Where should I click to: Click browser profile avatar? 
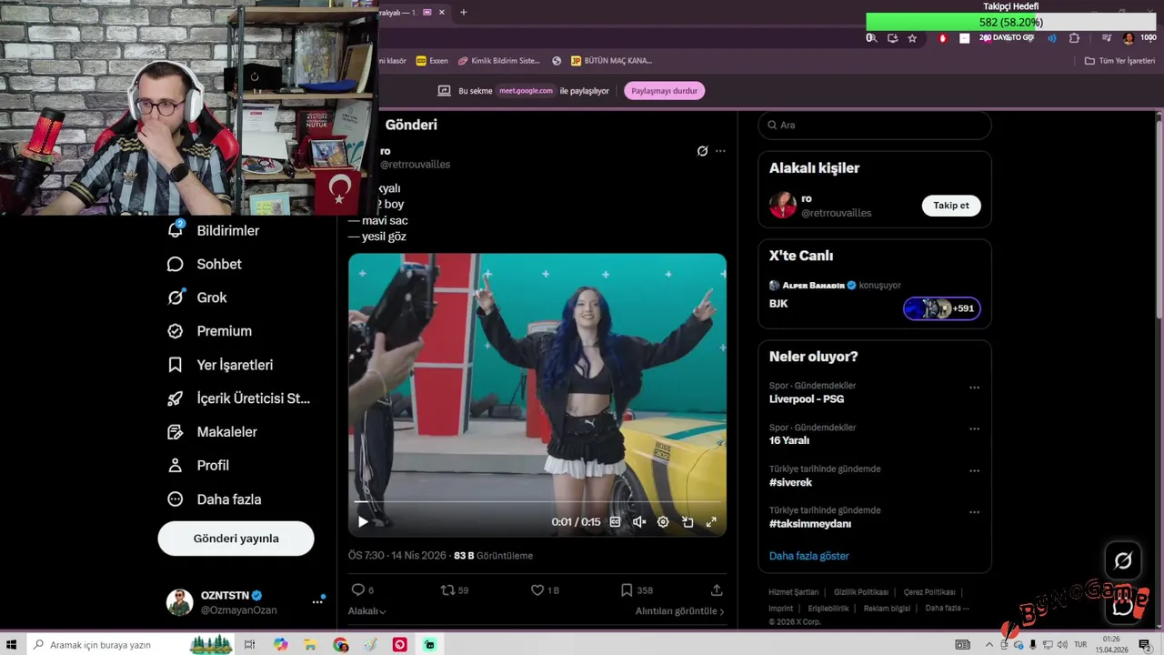tap(1129, 38)
